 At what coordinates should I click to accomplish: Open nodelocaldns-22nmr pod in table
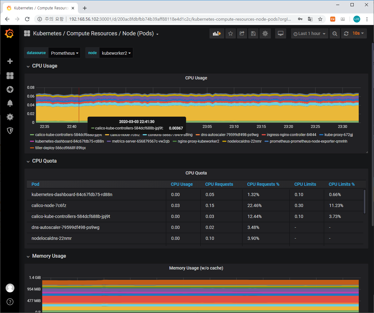(x=52, y=238)
